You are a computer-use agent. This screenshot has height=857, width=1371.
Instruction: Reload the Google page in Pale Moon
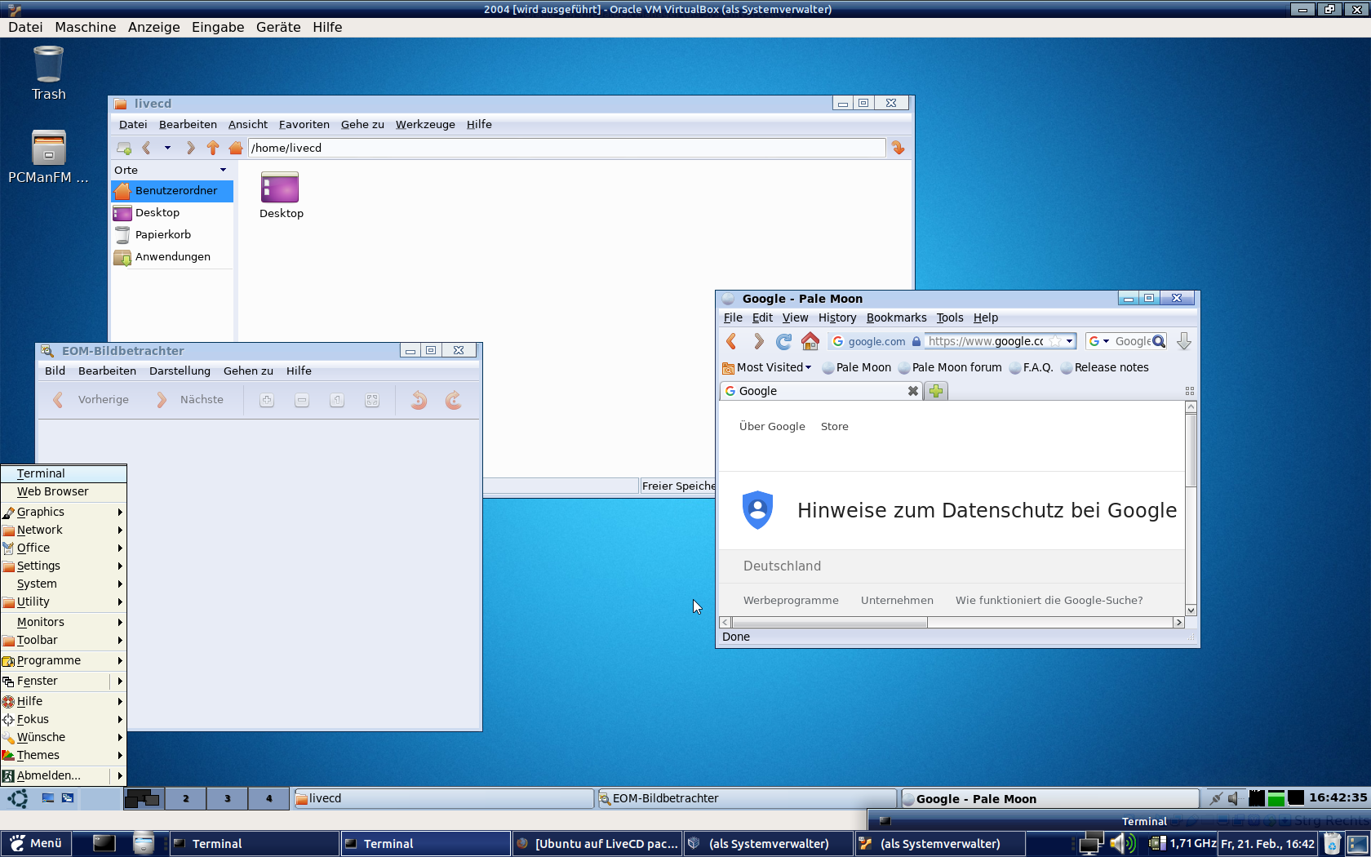point(783,341)
